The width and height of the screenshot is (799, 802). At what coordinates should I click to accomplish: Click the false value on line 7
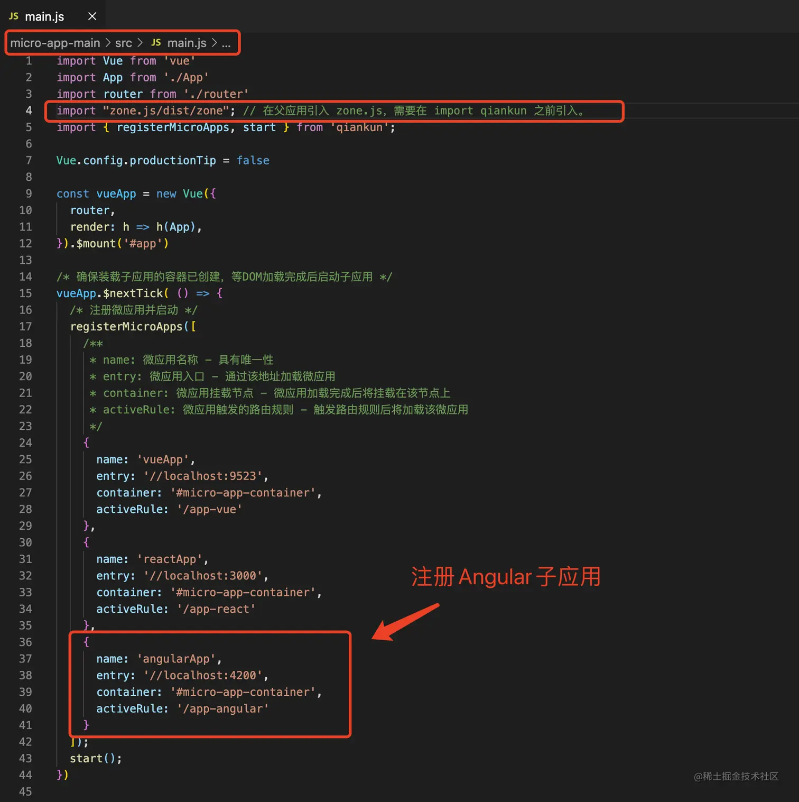point(253,161)
